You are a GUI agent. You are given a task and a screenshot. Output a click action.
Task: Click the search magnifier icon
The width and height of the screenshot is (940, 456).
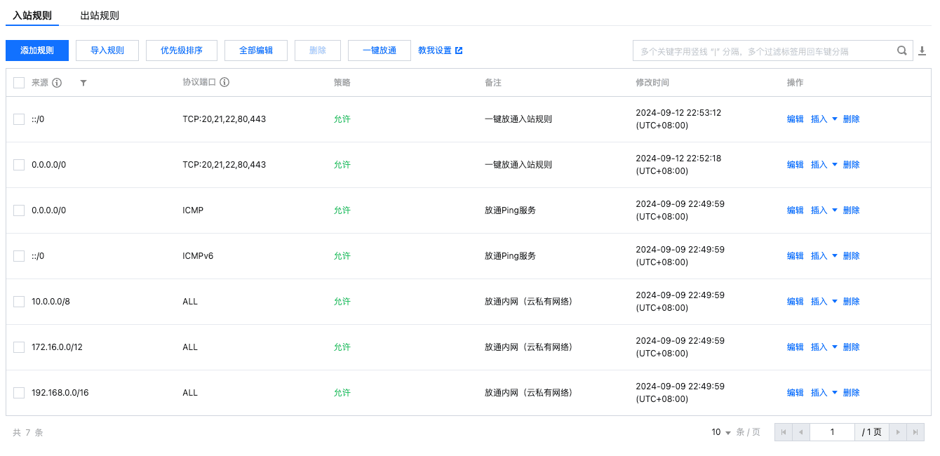click(x=902, y=51)
